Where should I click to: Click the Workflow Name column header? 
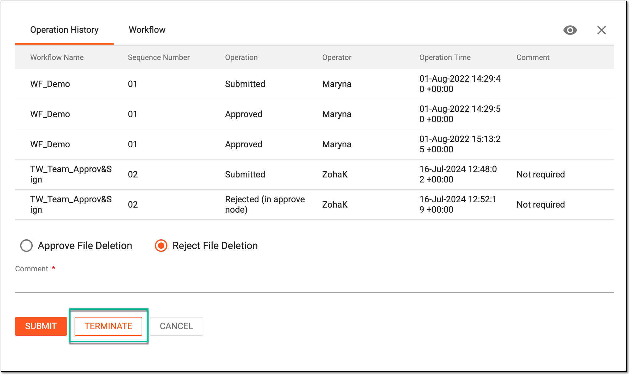[x=57, y=57]
